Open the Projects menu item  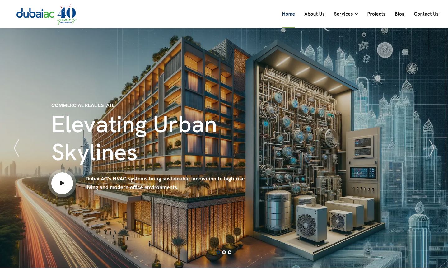pos(376,14)
